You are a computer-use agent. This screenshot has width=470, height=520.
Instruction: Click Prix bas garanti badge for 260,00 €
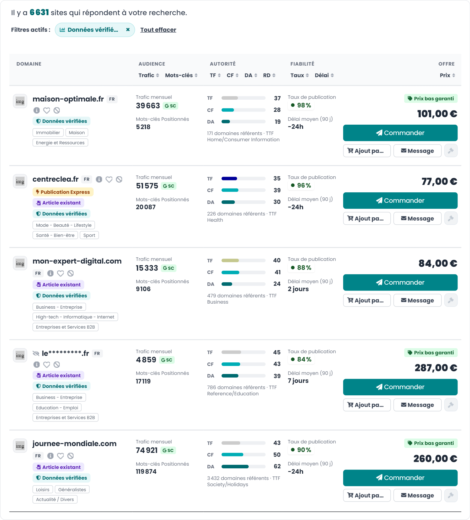pos(431,443)
